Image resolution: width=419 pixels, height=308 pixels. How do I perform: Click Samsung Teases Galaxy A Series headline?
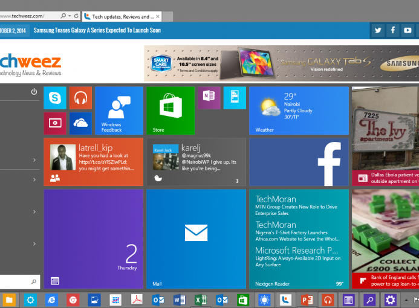click(97, 30)
